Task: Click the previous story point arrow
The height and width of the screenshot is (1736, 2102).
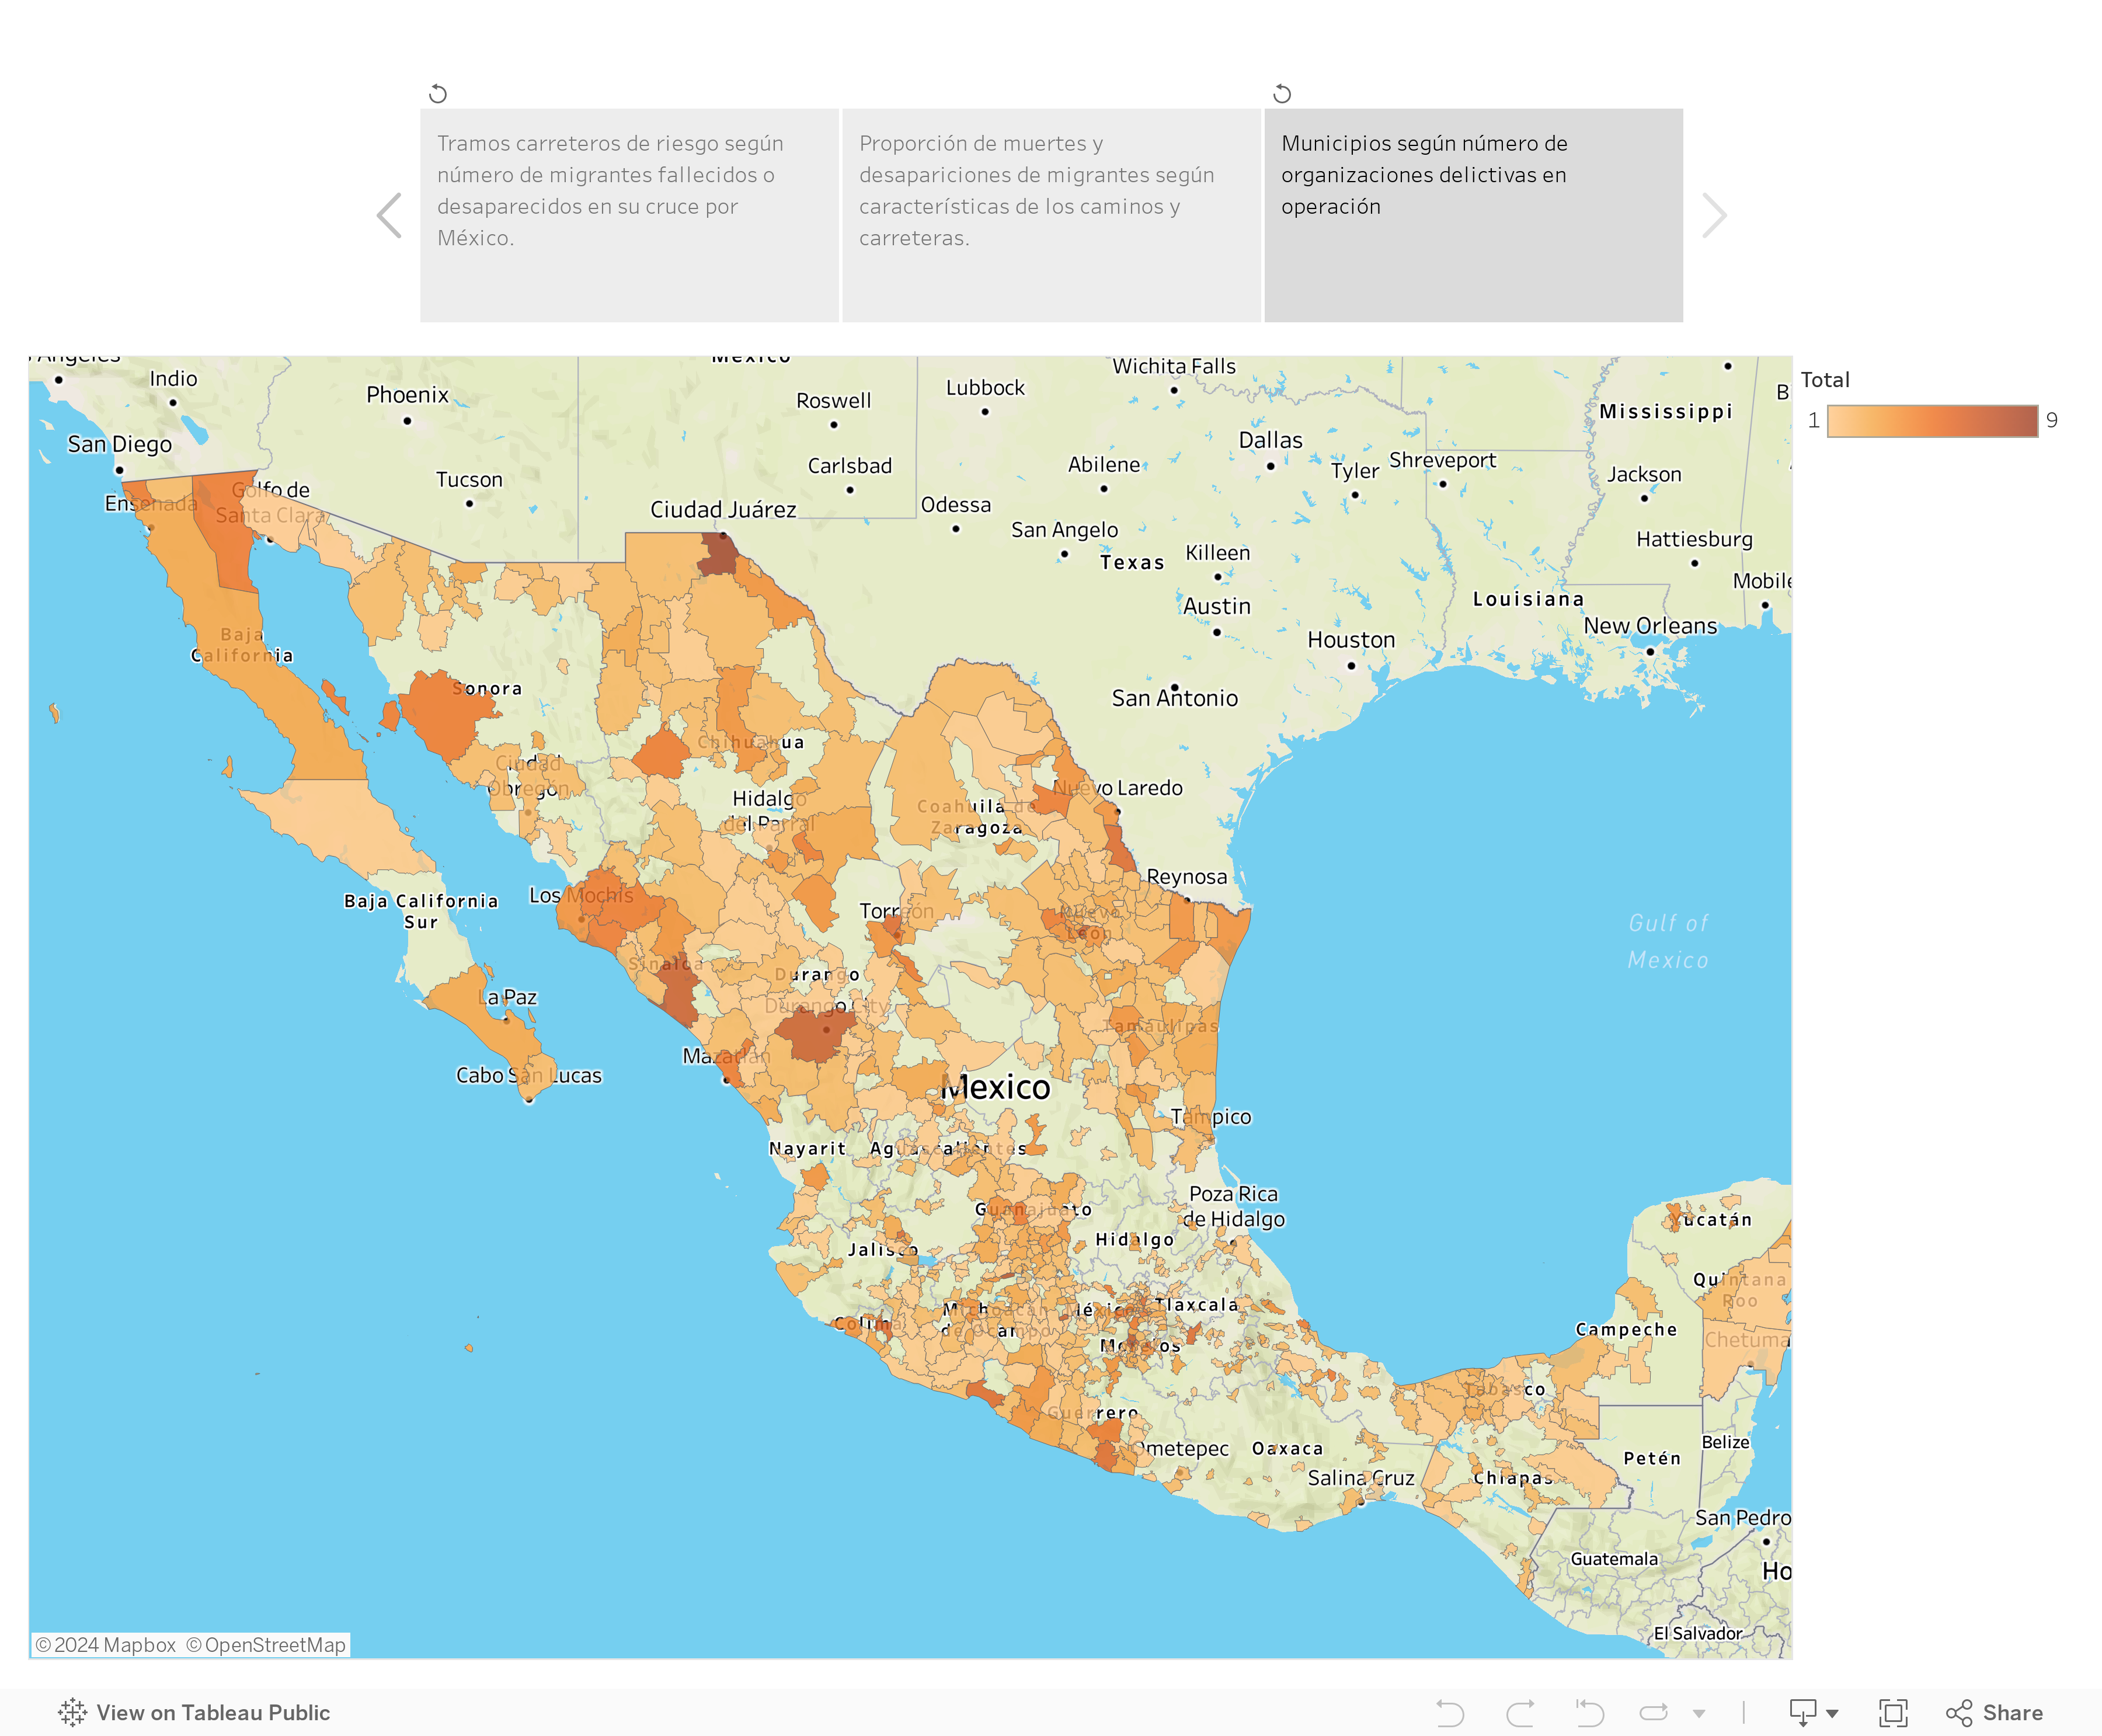Action: click(x=389, y=215)
